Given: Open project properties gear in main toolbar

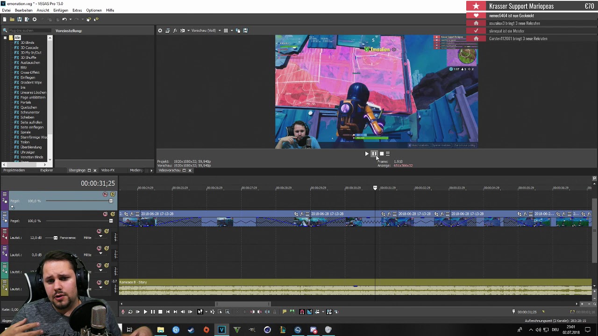Looking at the screenshot, I should click(x=35, y=19).
